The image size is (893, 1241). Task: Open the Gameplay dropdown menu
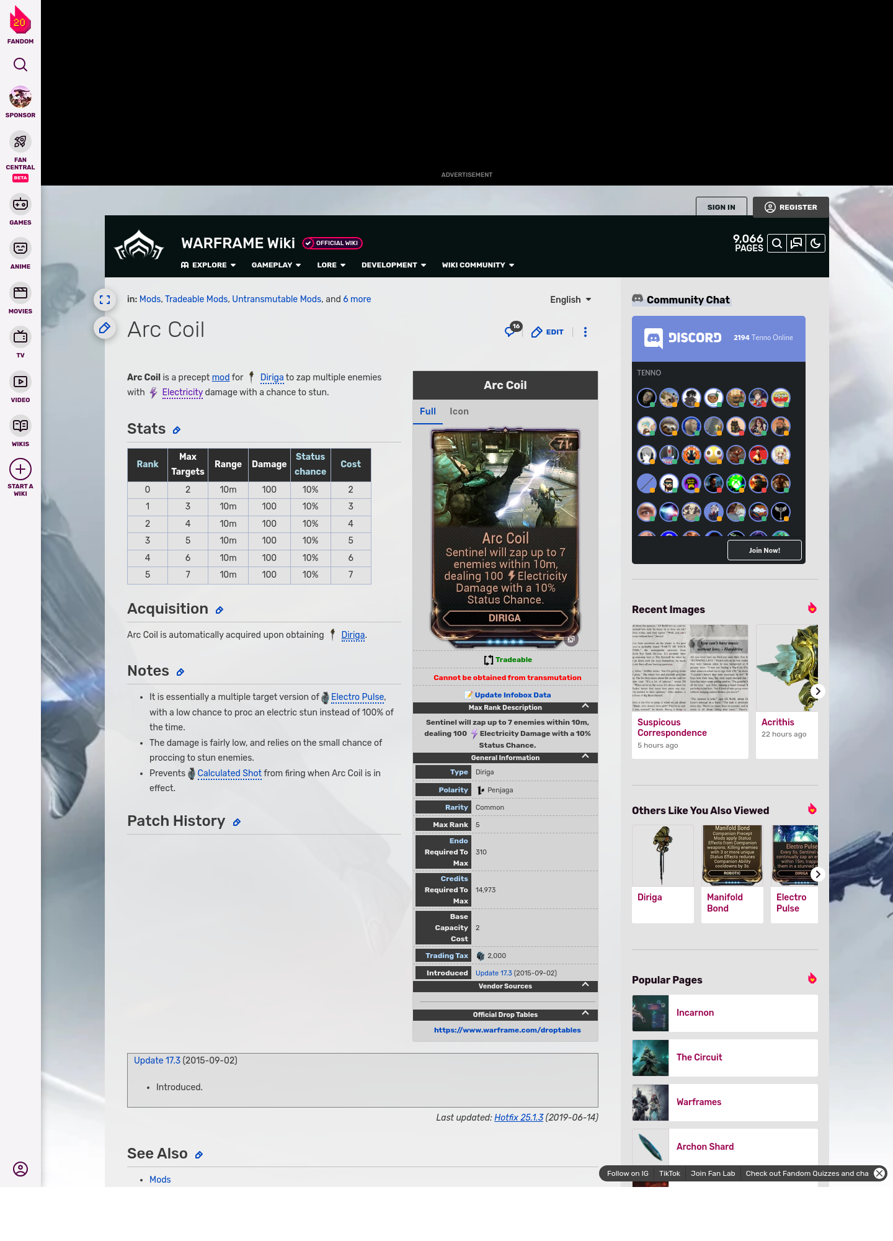[276, 265]
